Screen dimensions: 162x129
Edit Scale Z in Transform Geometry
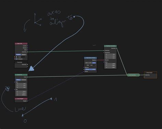point(110,68)
